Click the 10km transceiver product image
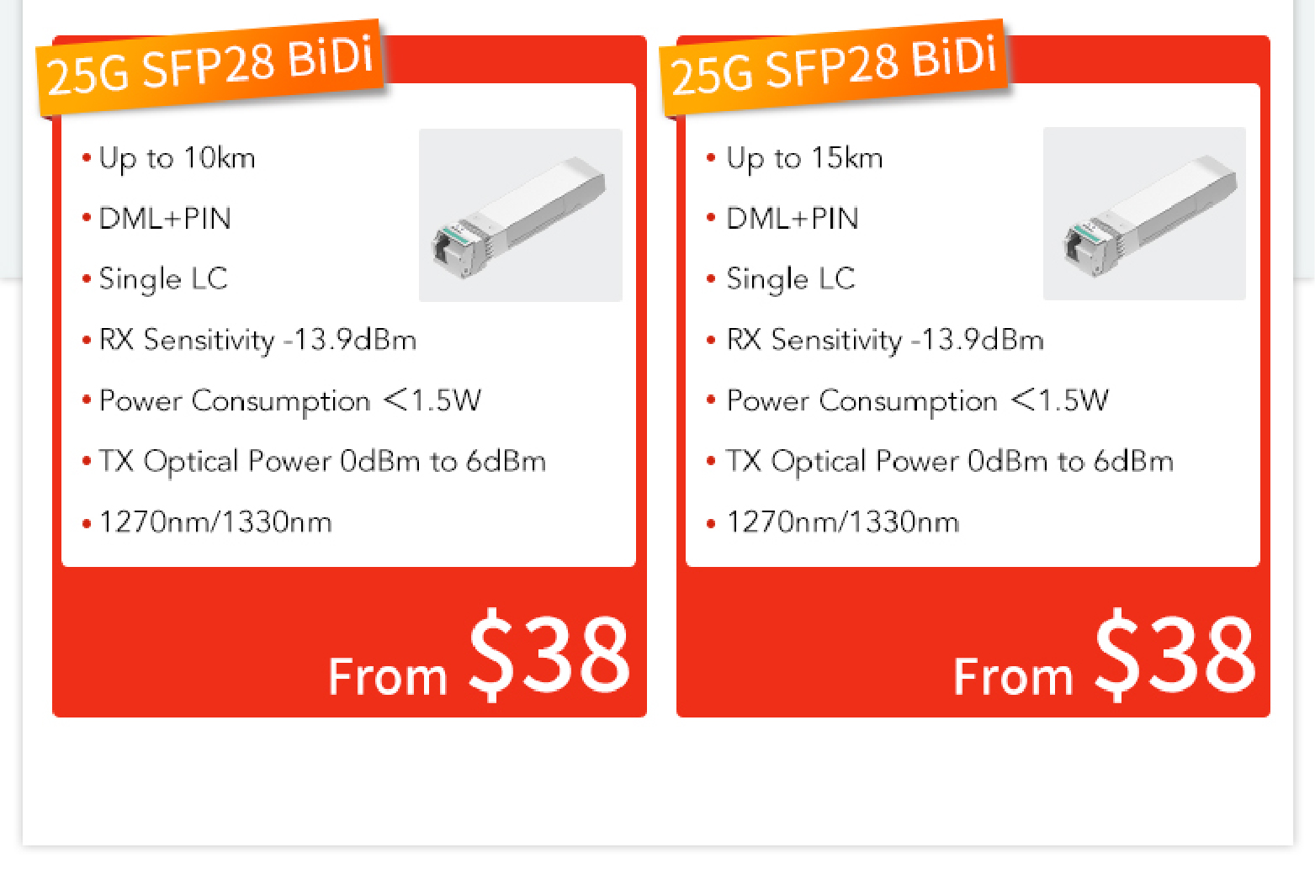 (x=521, y=215)
